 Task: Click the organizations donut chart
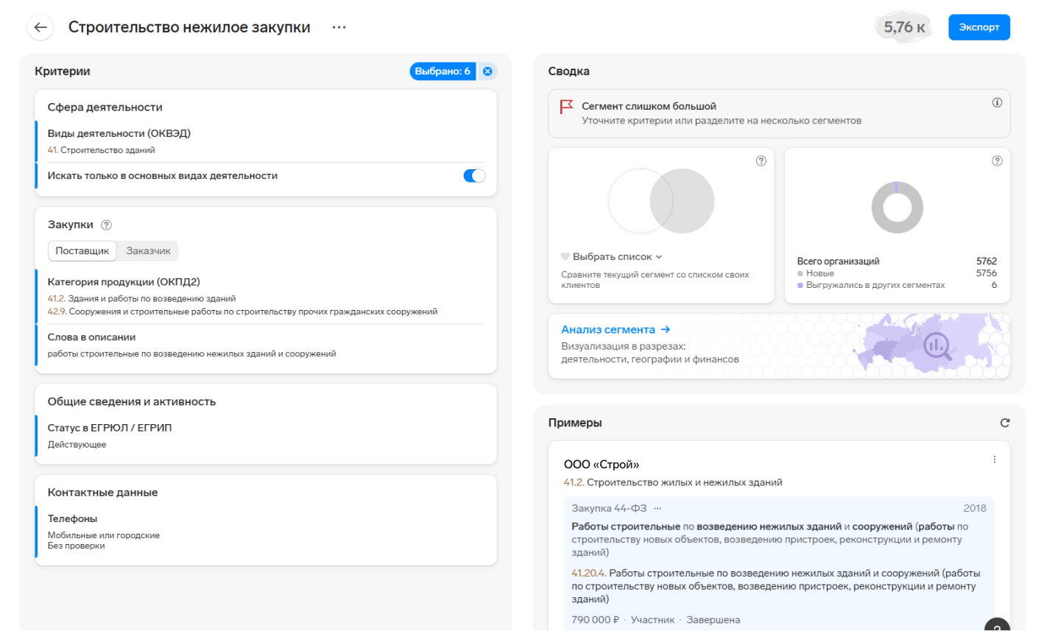pyautogui.click(x=897, y=208)
